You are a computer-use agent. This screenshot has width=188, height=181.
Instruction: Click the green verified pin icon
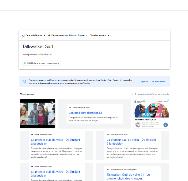point(25,63)
